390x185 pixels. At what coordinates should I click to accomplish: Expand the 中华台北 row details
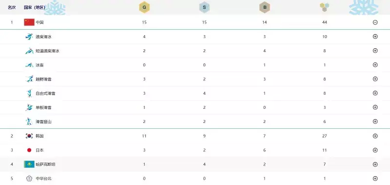[375, 178]
